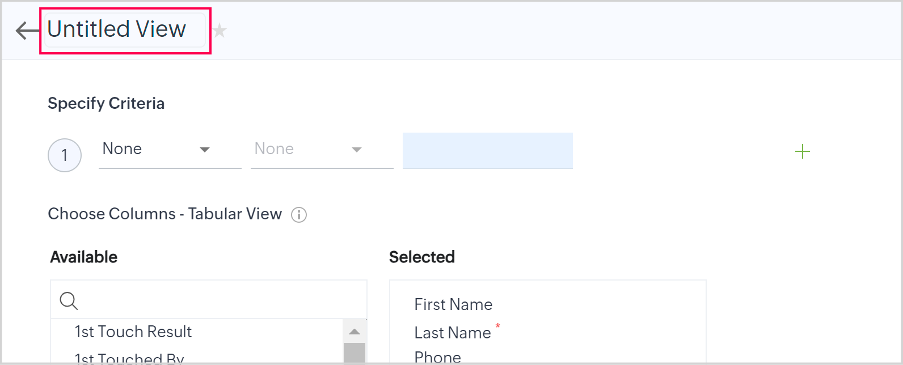The height and width of the screenshot is (365, 903).
Task: Click the magnifier icon in Available columns
Action: pos(69,300)
